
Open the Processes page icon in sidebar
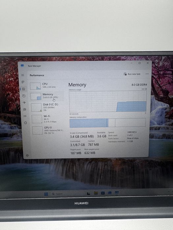coord(23,82)
